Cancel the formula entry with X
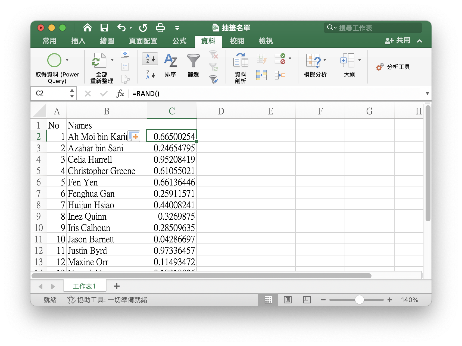The height and width of the screenshot is (346, 462). point(88,94)
